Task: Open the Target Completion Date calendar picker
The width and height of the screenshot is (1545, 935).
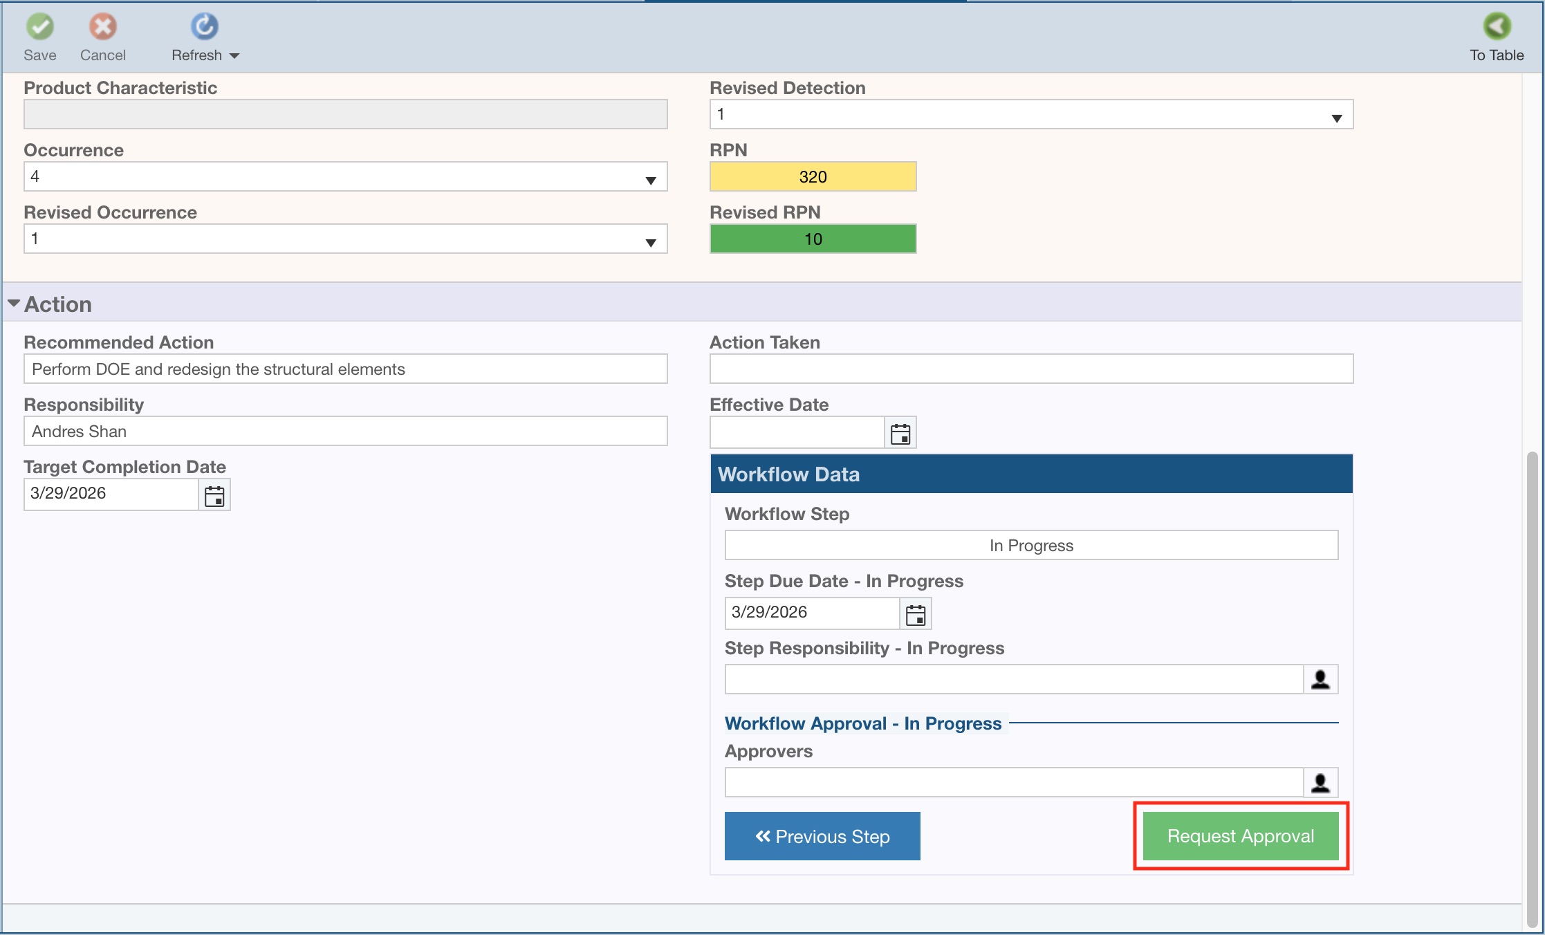Action: tap(214, 495)
